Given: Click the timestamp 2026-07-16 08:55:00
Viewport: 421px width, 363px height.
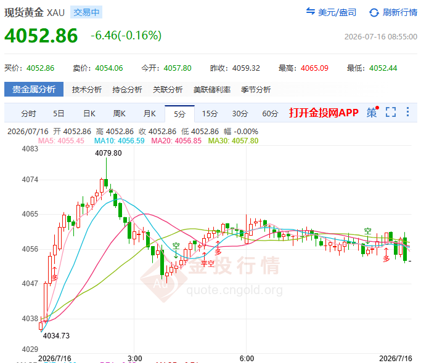Looking at the screenshot, I should (381, 37).
